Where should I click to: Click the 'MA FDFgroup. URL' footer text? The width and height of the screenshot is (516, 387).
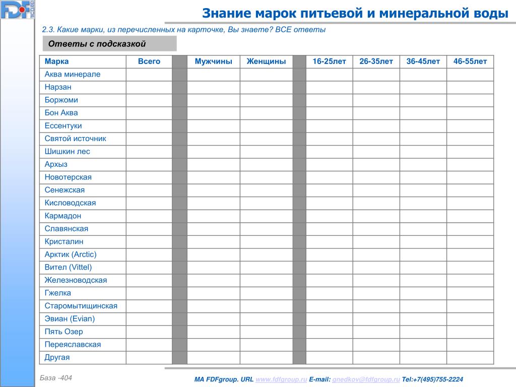(224, 379)
